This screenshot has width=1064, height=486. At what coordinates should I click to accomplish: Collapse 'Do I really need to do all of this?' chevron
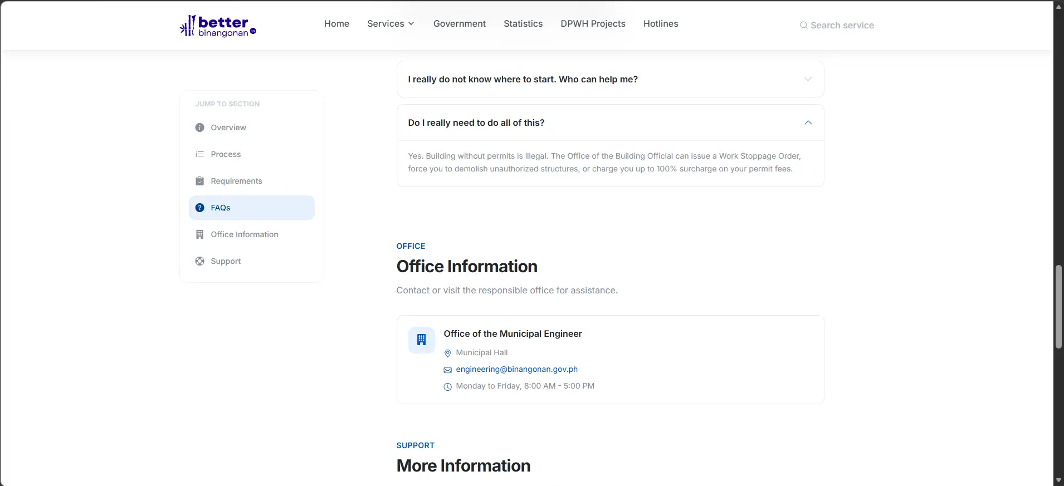(808, 122)
